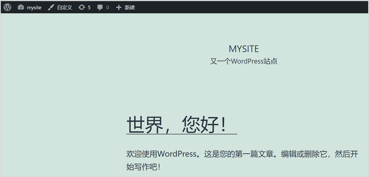Click the plus icon beside 新建
The height and width of the screenshot is (177, 369).
(119, 7)
